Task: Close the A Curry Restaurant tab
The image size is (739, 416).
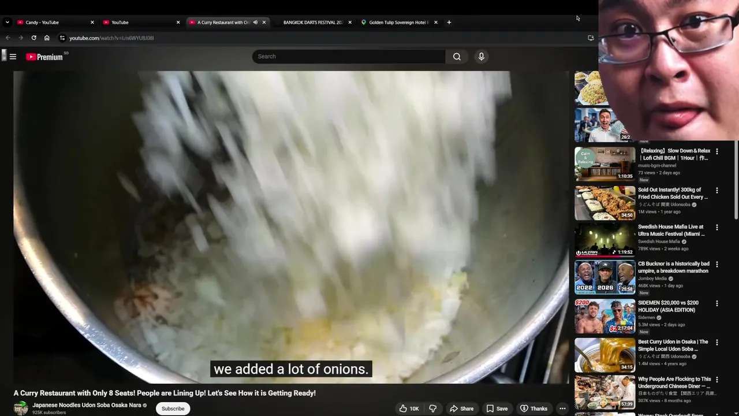Action: click(264, 23)
